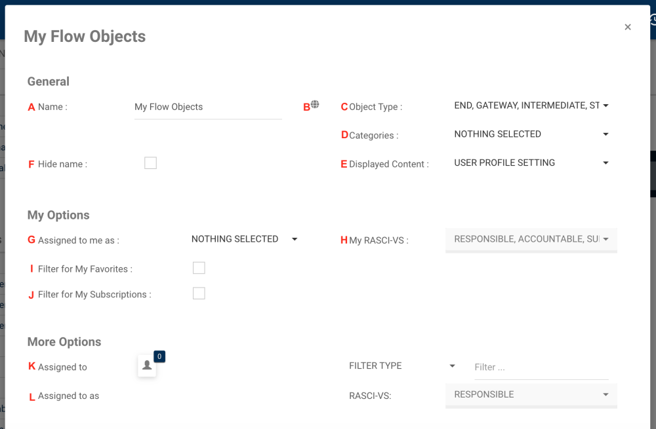The width and height of the screenshot is (656, 429).
Task: Click the FILTER TYPE caret arrow
Action: 452,366
